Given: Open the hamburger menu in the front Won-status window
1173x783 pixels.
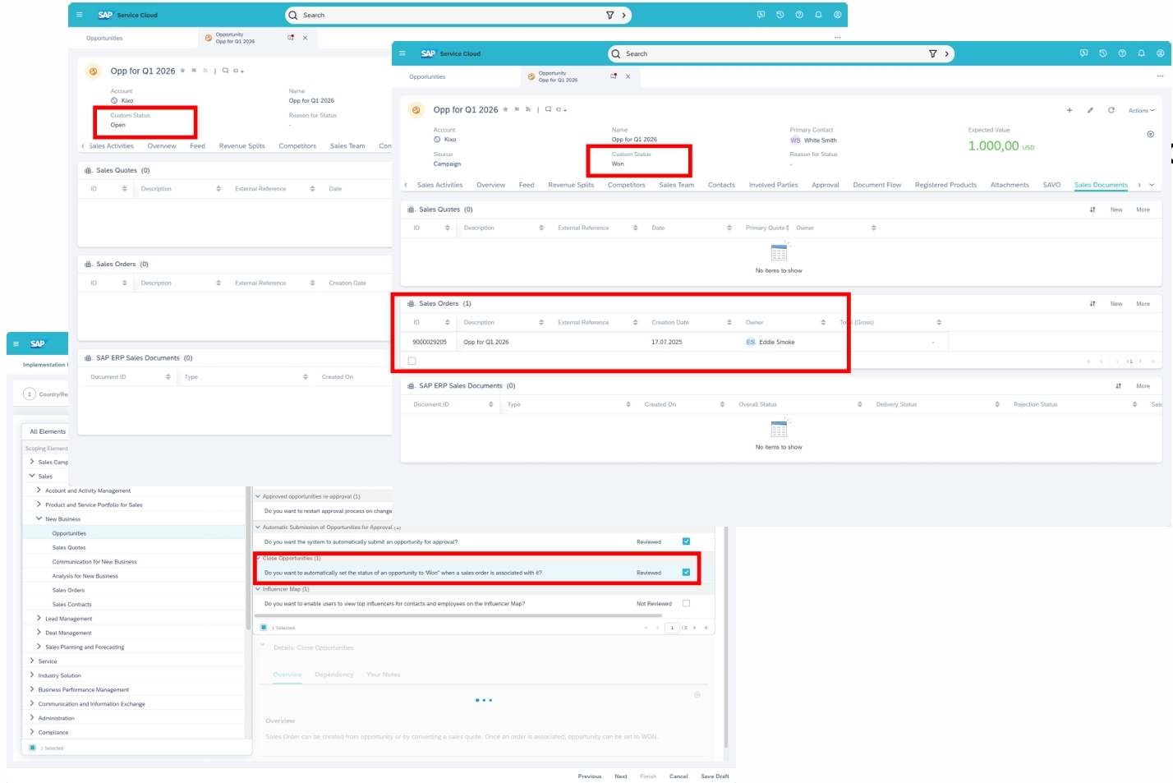Looking at the screenshot, I should 402,53.
